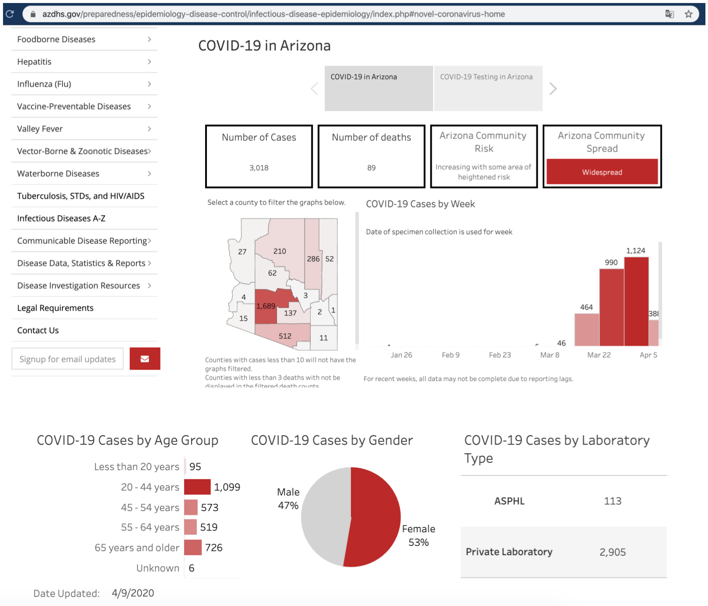Switch to COVID-19 Testing in Arizona tab
Image resolution: width=708 pixels, height=606 pixels.
click(488, 88)
